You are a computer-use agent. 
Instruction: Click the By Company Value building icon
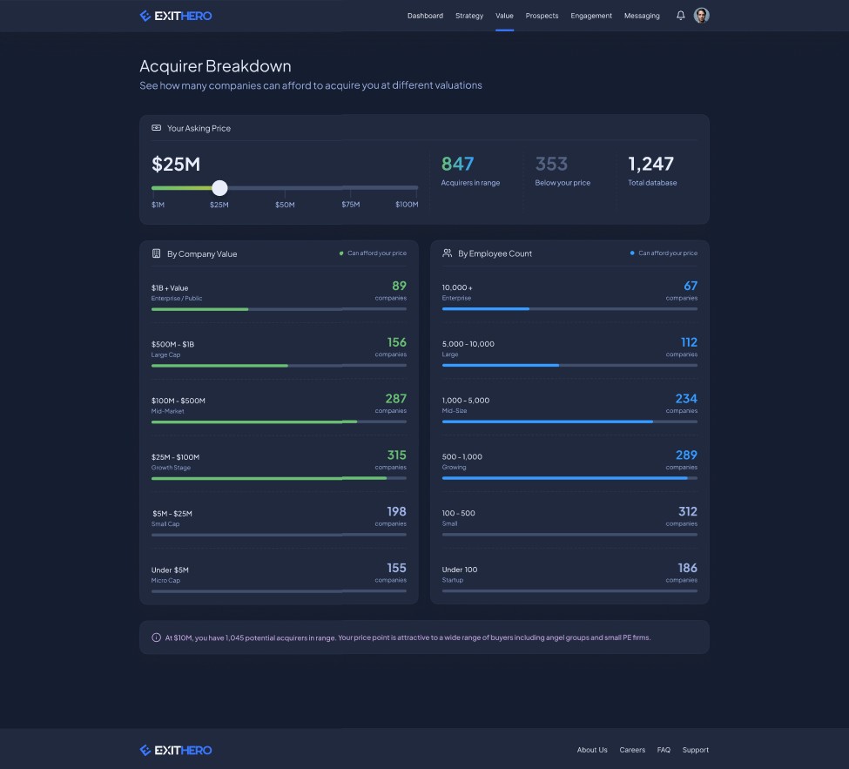[x=156, y=253]
